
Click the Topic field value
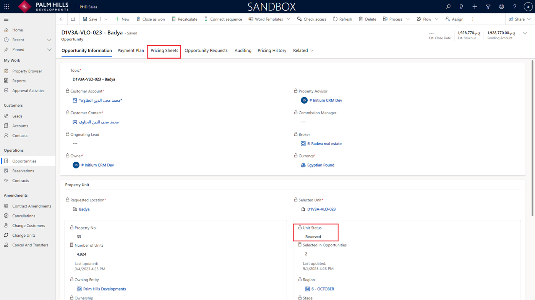coord(94,79)
